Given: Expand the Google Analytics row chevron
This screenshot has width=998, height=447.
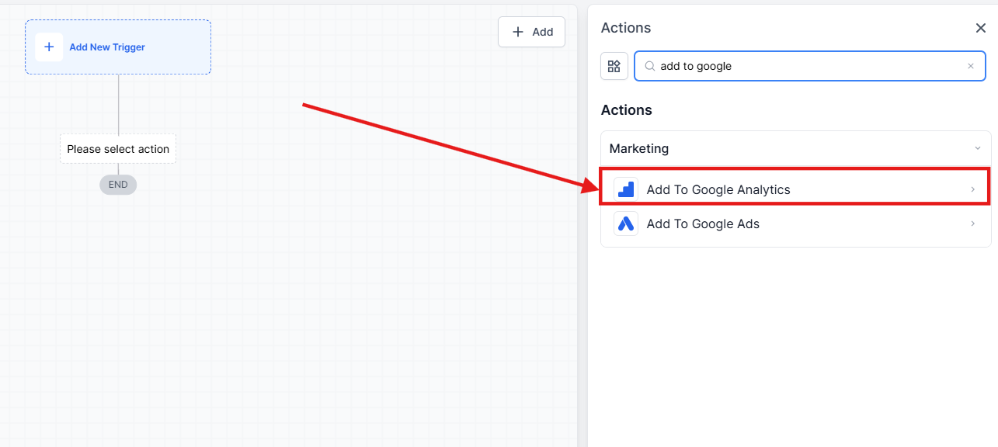Looking at the screenshot, I should [x=972, y=189].
